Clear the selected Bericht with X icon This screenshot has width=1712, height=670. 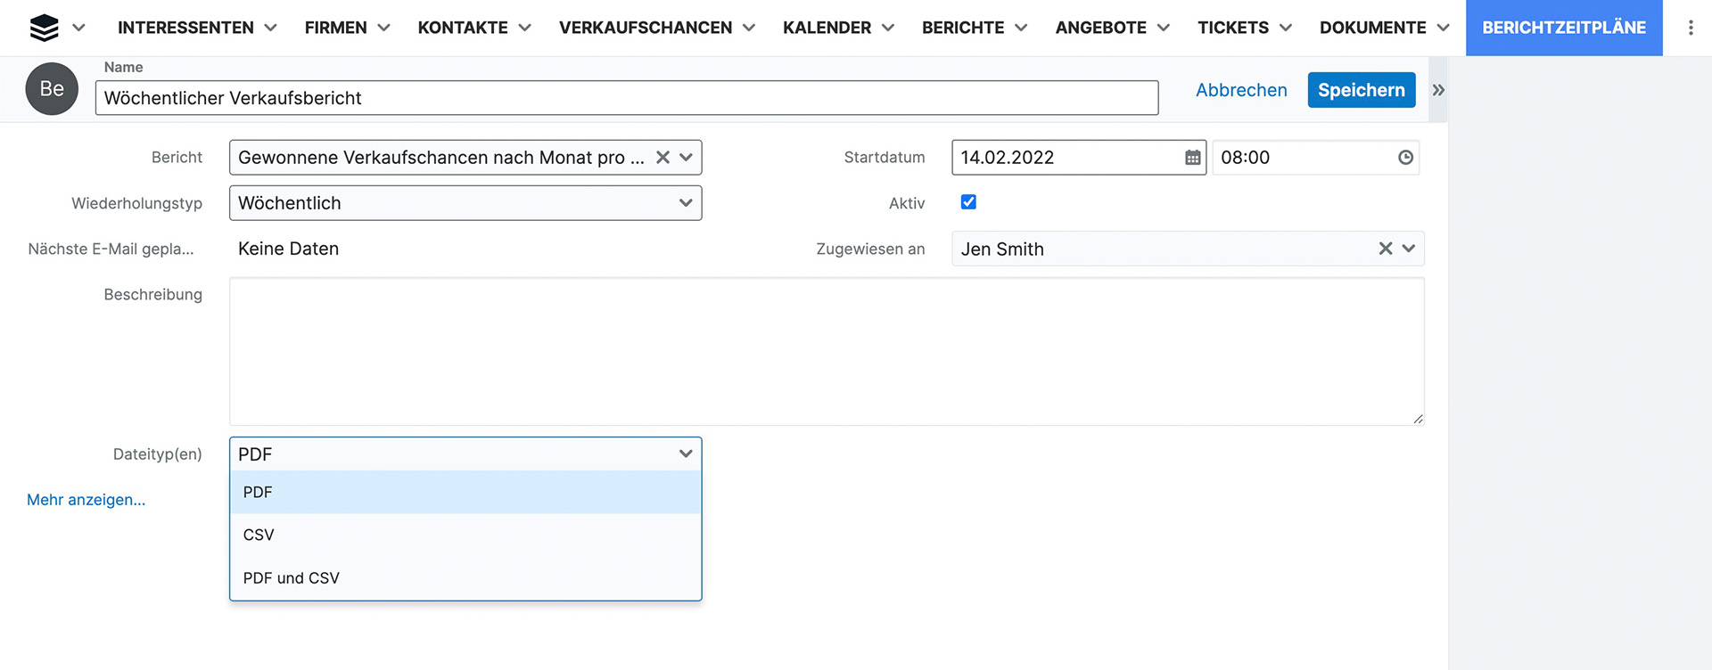point(663,158)
